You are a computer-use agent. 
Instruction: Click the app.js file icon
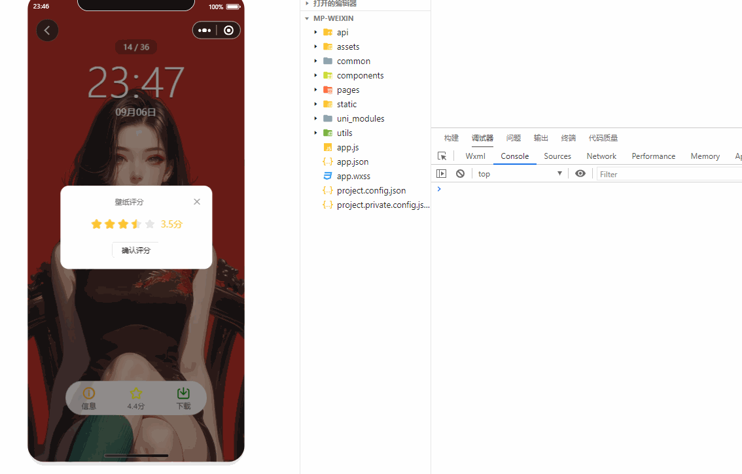point(327,147)
